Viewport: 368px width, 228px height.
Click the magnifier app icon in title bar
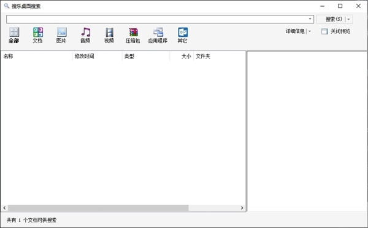(7, 6)
